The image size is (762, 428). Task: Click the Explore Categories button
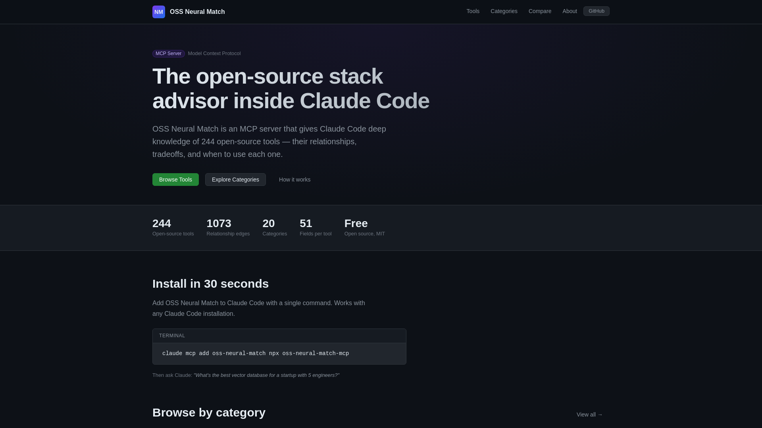point(235,180)
